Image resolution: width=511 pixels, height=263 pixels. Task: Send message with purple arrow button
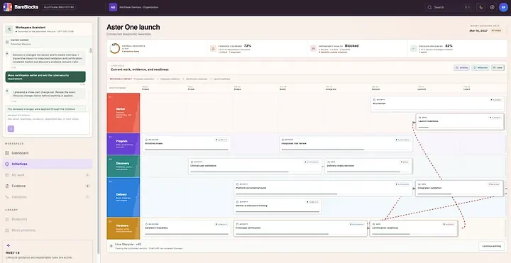point(11,129)
